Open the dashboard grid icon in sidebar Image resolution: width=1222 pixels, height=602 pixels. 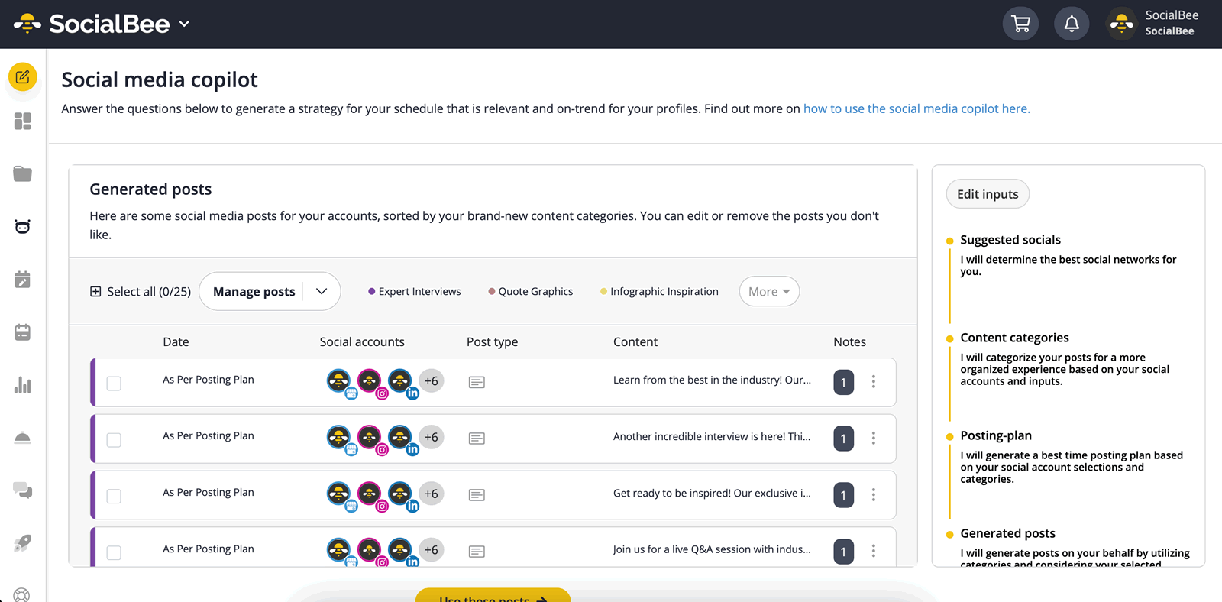[x=23, y=121]
